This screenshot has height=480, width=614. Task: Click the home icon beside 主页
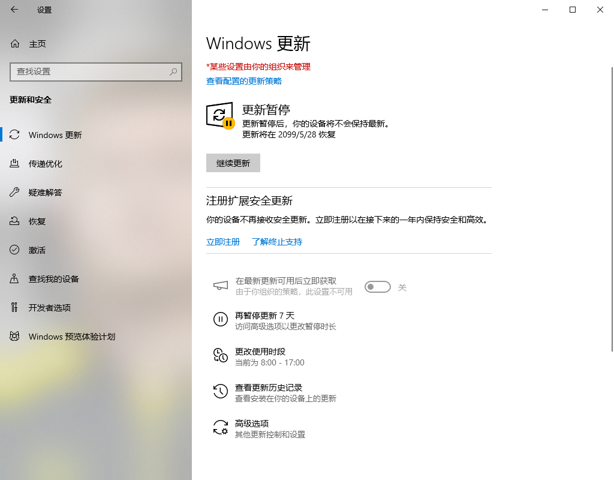(x=15, y=43)
